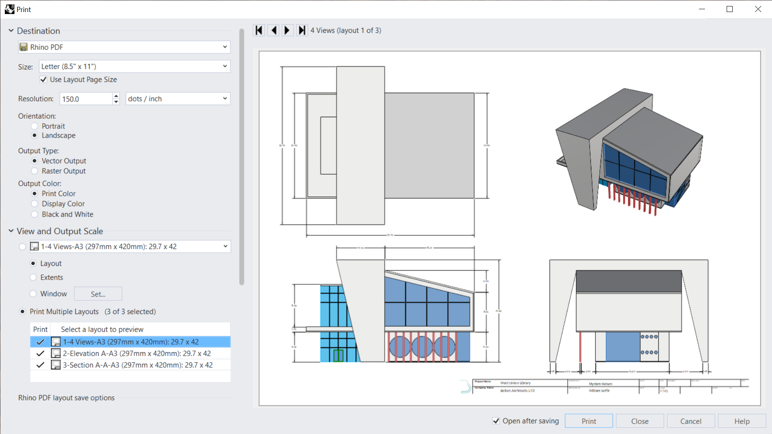This screenshot has width=772, height=434.
Task: Choose Raster Output type
Action: (x=35, y=171)
